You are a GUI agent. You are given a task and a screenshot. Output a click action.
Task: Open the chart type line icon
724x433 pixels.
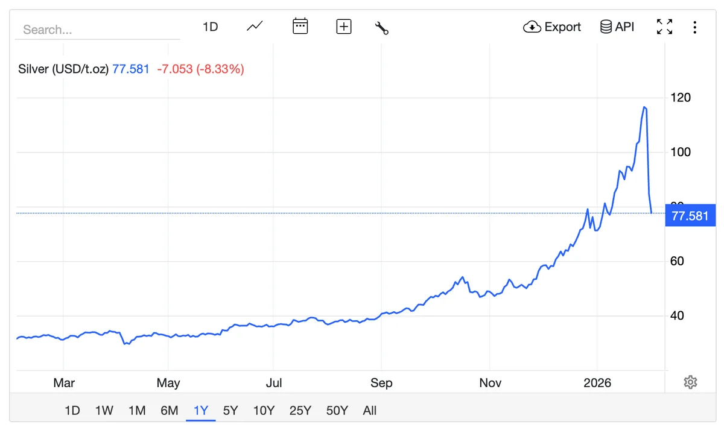click(x=255, y=27)
